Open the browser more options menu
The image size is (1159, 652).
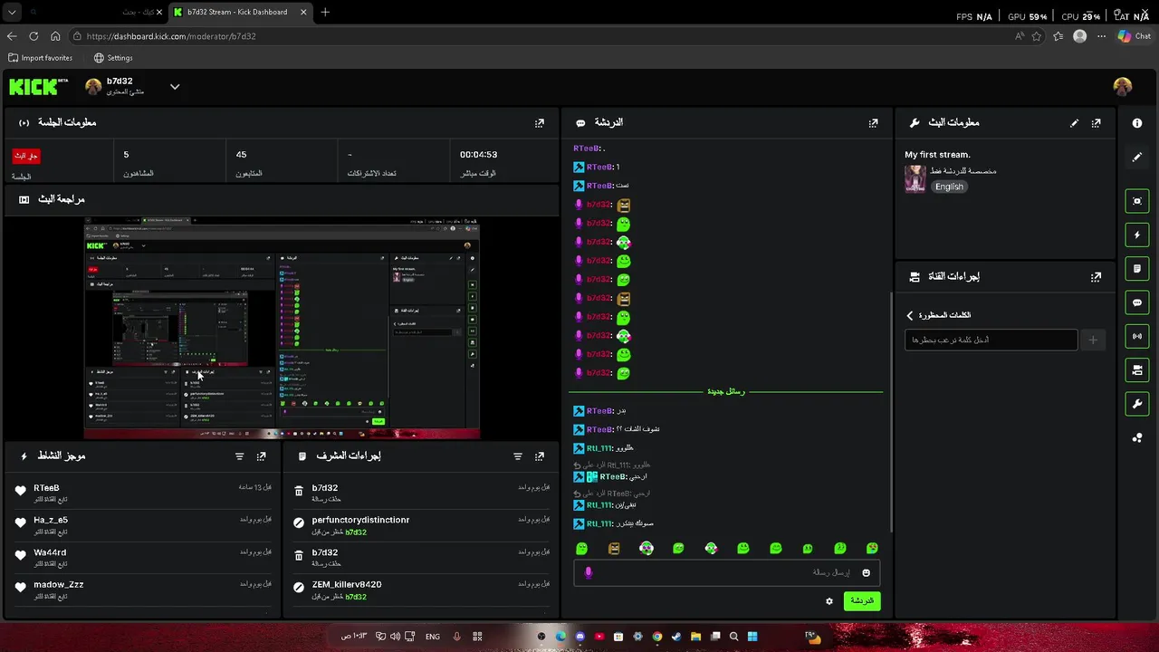tap(1102, 36)
